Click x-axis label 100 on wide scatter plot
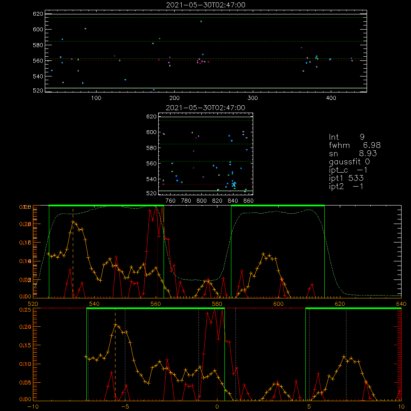 (96, 98)
